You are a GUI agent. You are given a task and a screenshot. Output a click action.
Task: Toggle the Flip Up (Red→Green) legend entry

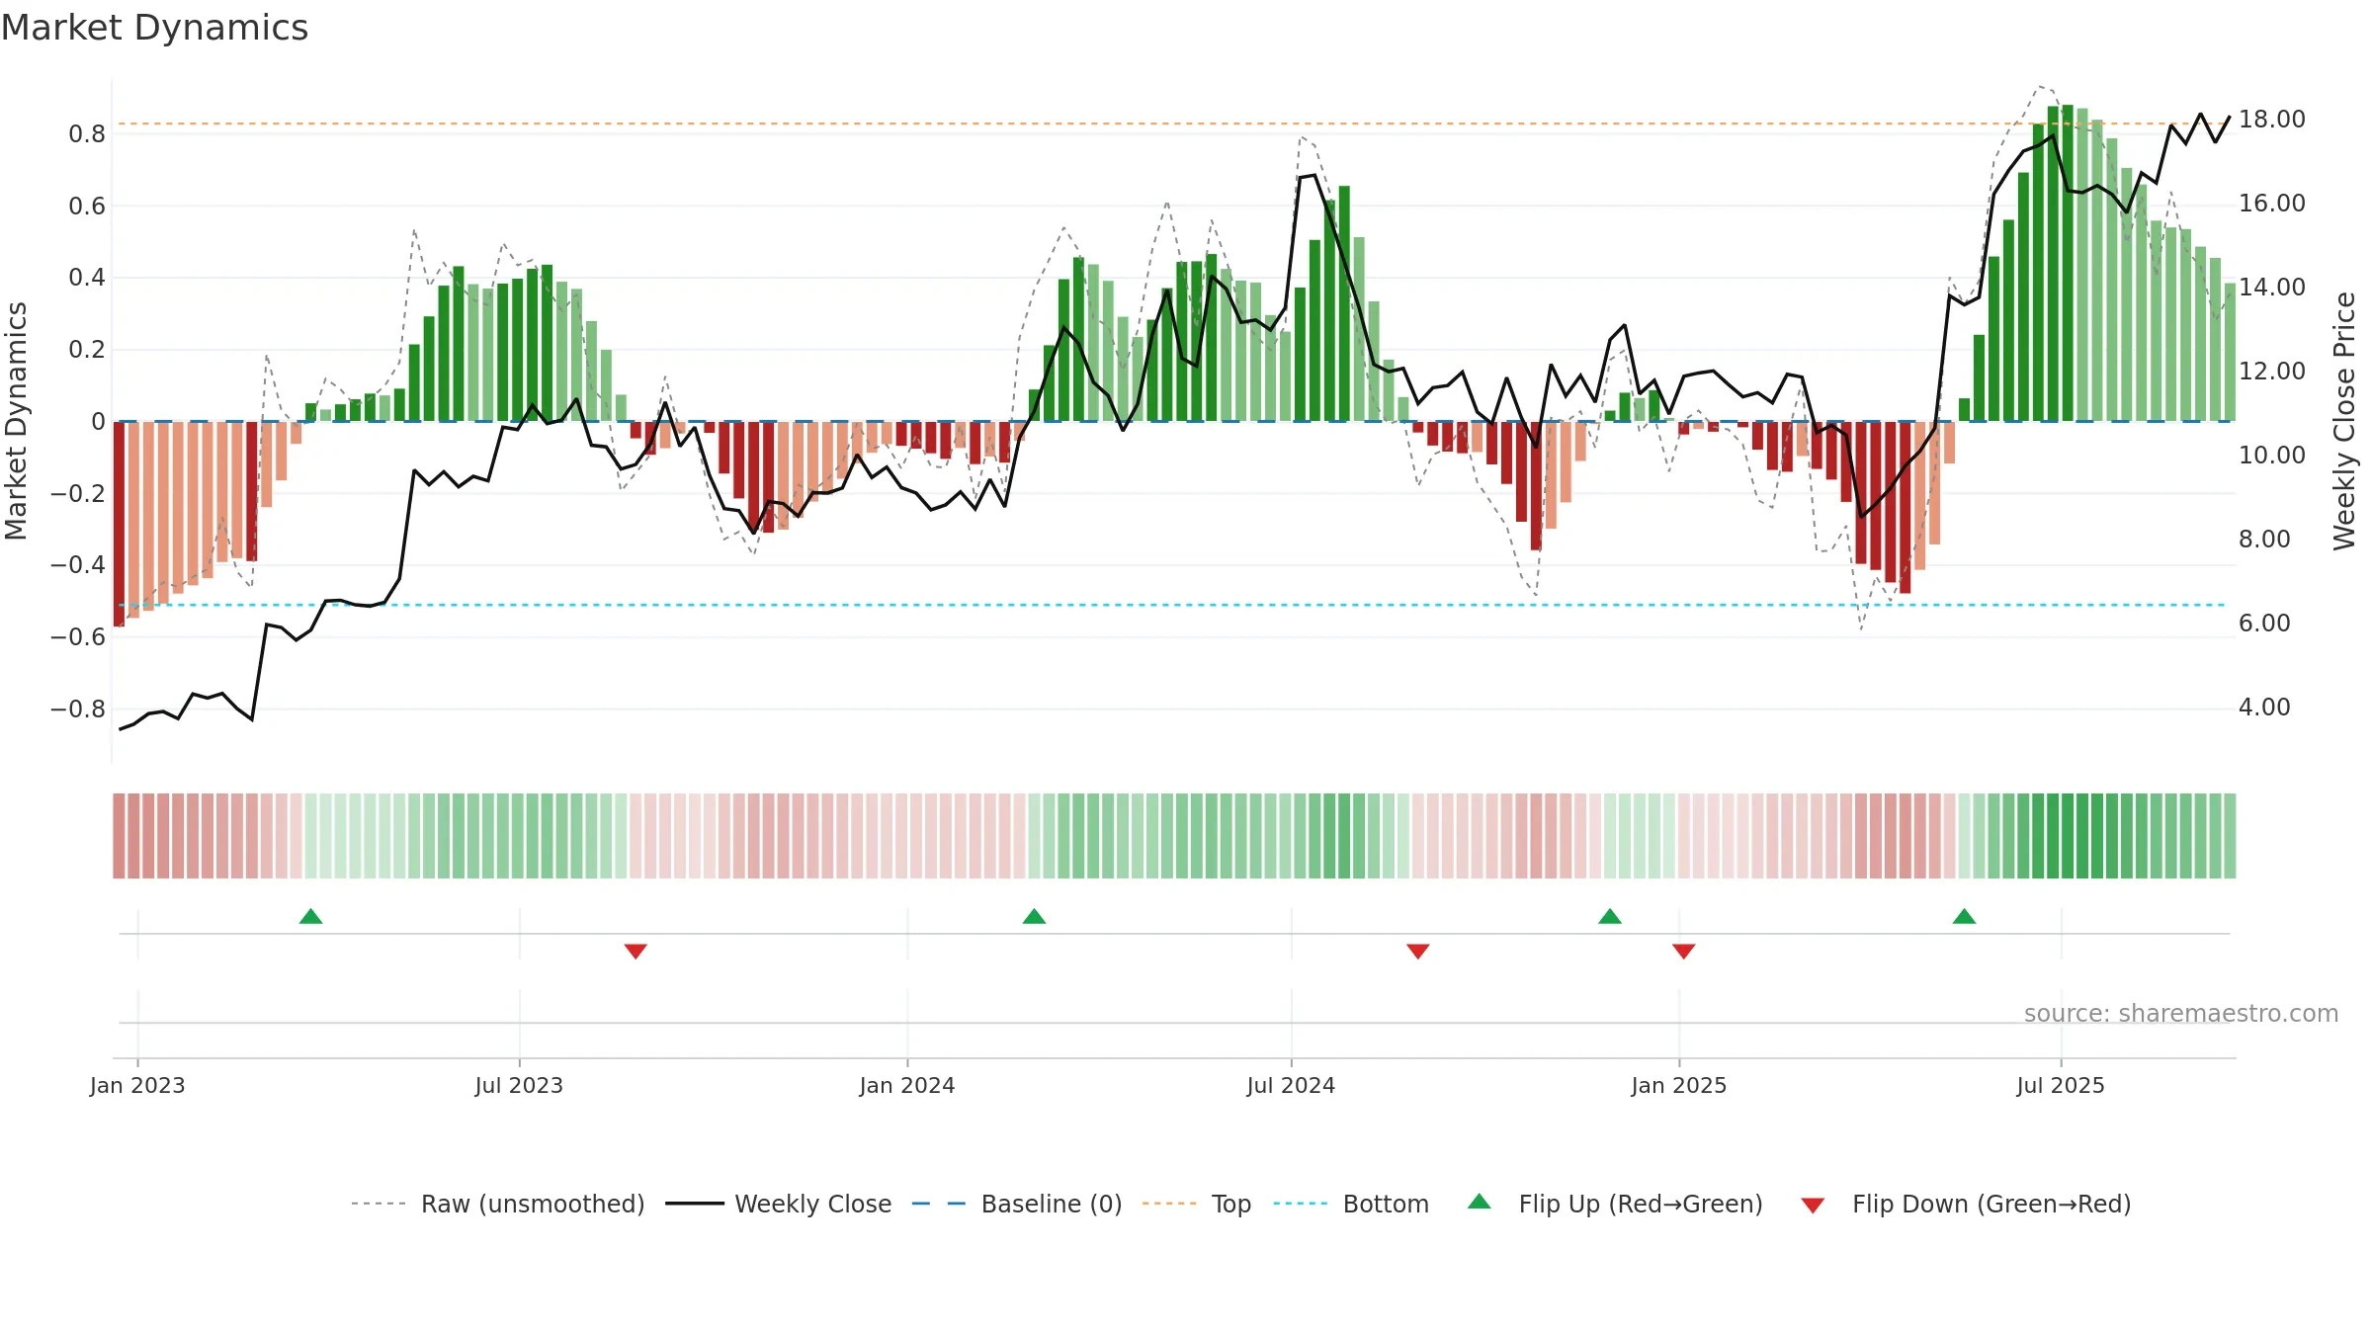(1616, 1204)
